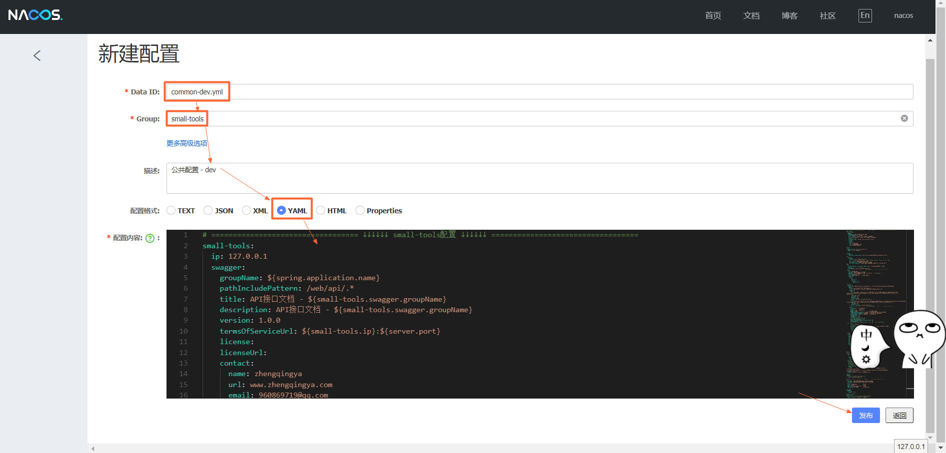Click the 127.0.0.1 status label
This screenshot has height=453, width=946.
(910, 447)
